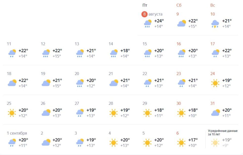
Task: Click the sun icon for August 25
Action: [x=12, y=113]
